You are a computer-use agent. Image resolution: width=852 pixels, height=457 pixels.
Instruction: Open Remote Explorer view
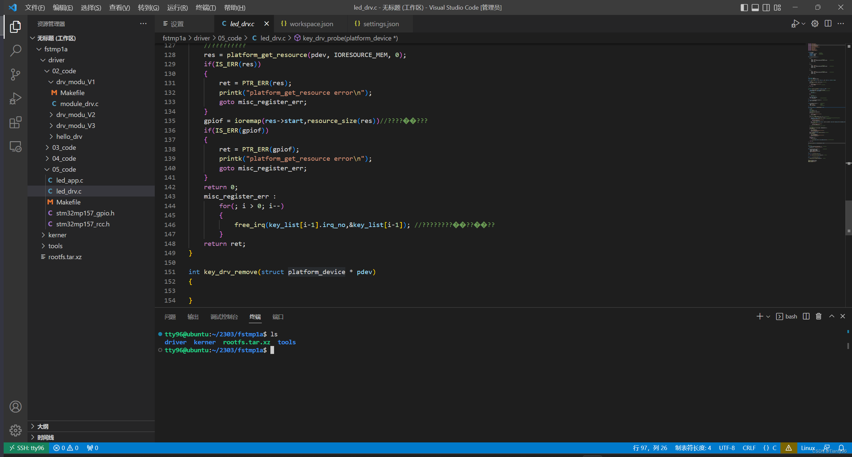tap(15, 146)
